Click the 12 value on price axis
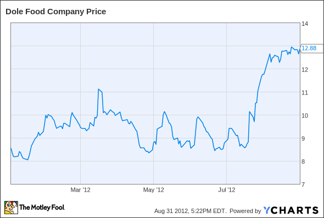 [305, 70]
